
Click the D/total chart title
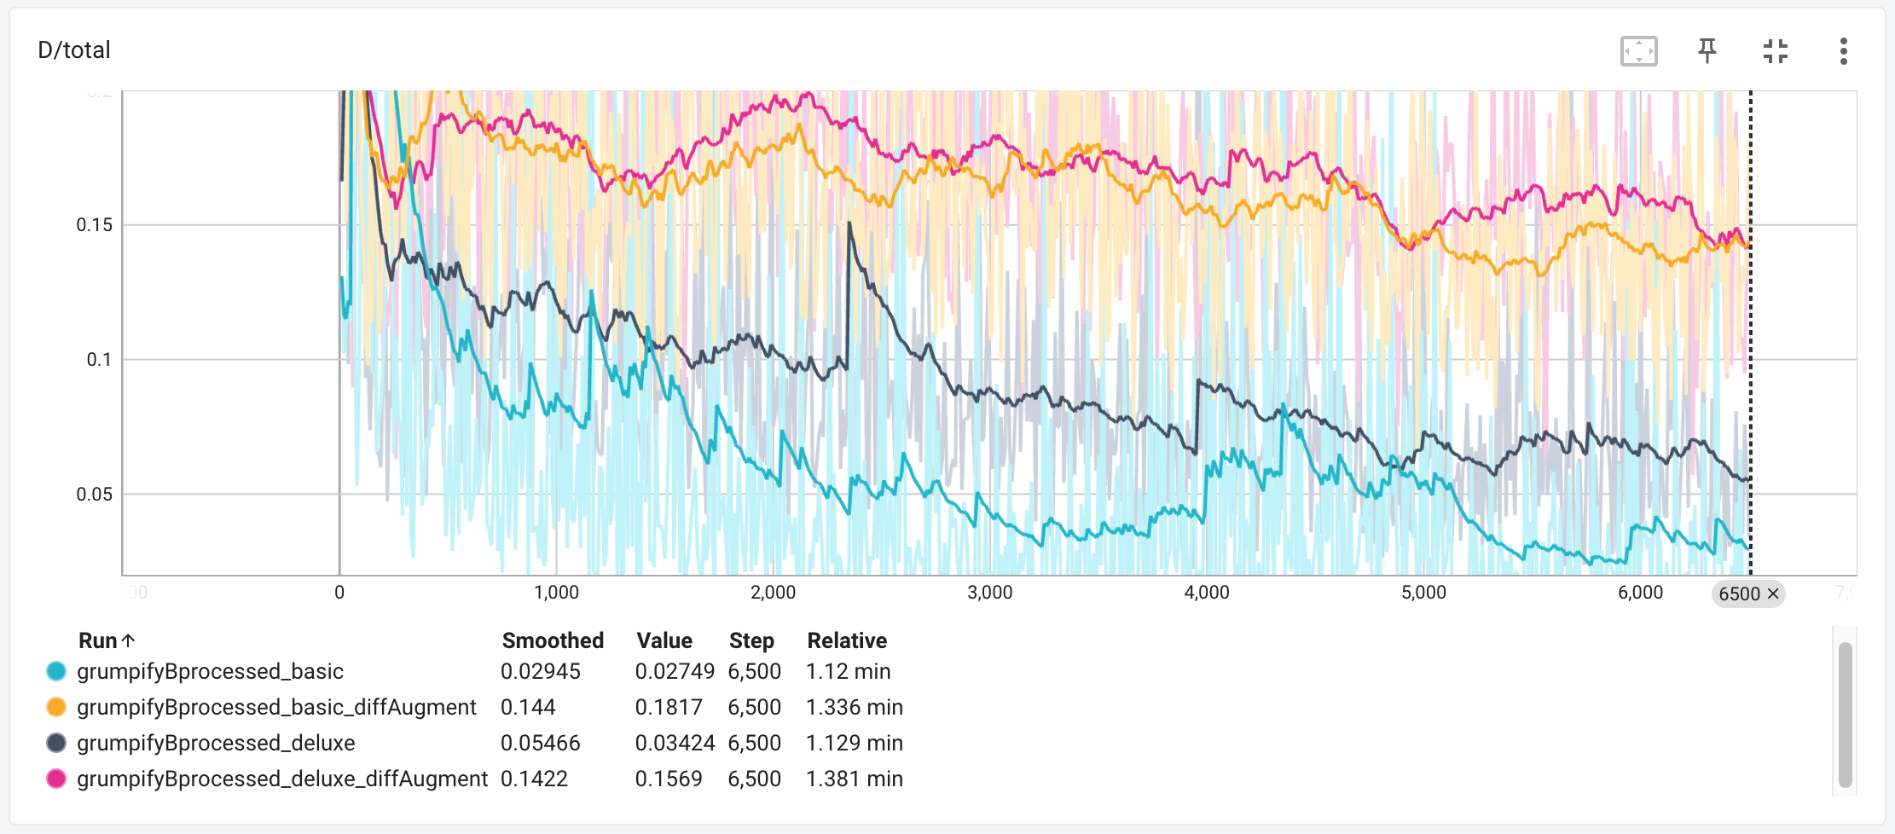coord(74,50)
